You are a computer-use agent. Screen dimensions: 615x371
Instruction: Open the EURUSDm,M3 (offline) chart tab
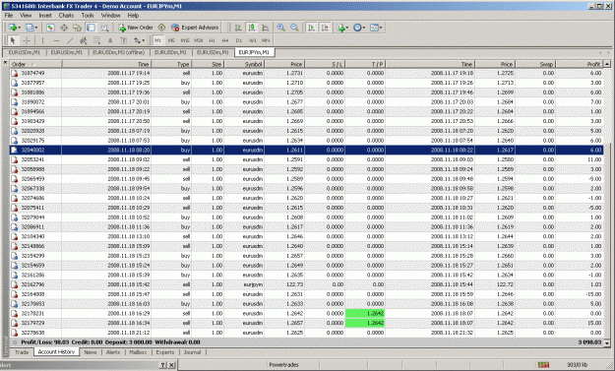point(118,52)
